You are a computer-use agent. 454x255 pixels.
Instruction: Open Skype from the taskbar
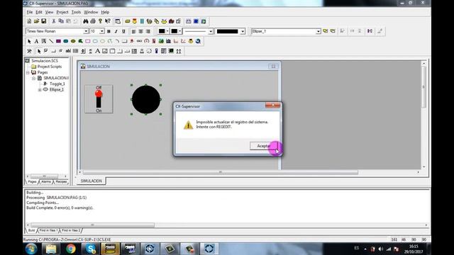pyautogui.click(x=91, y=249)
